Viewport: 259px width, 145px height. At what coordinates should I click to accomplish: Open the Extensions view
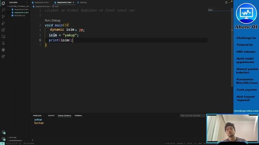coord(3,30)
